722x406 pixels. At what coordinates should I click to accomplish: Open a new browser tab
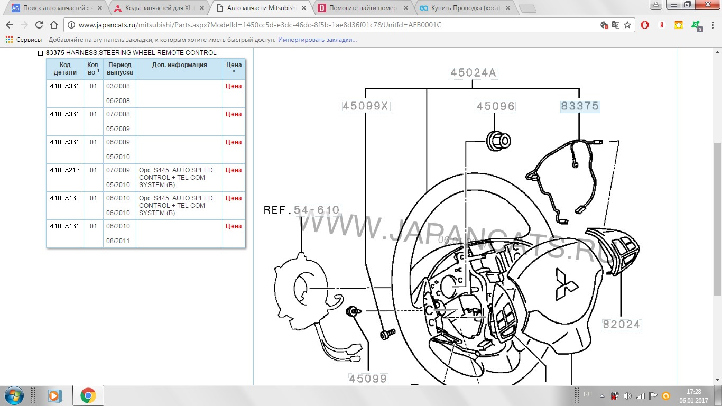pos(527,8)
